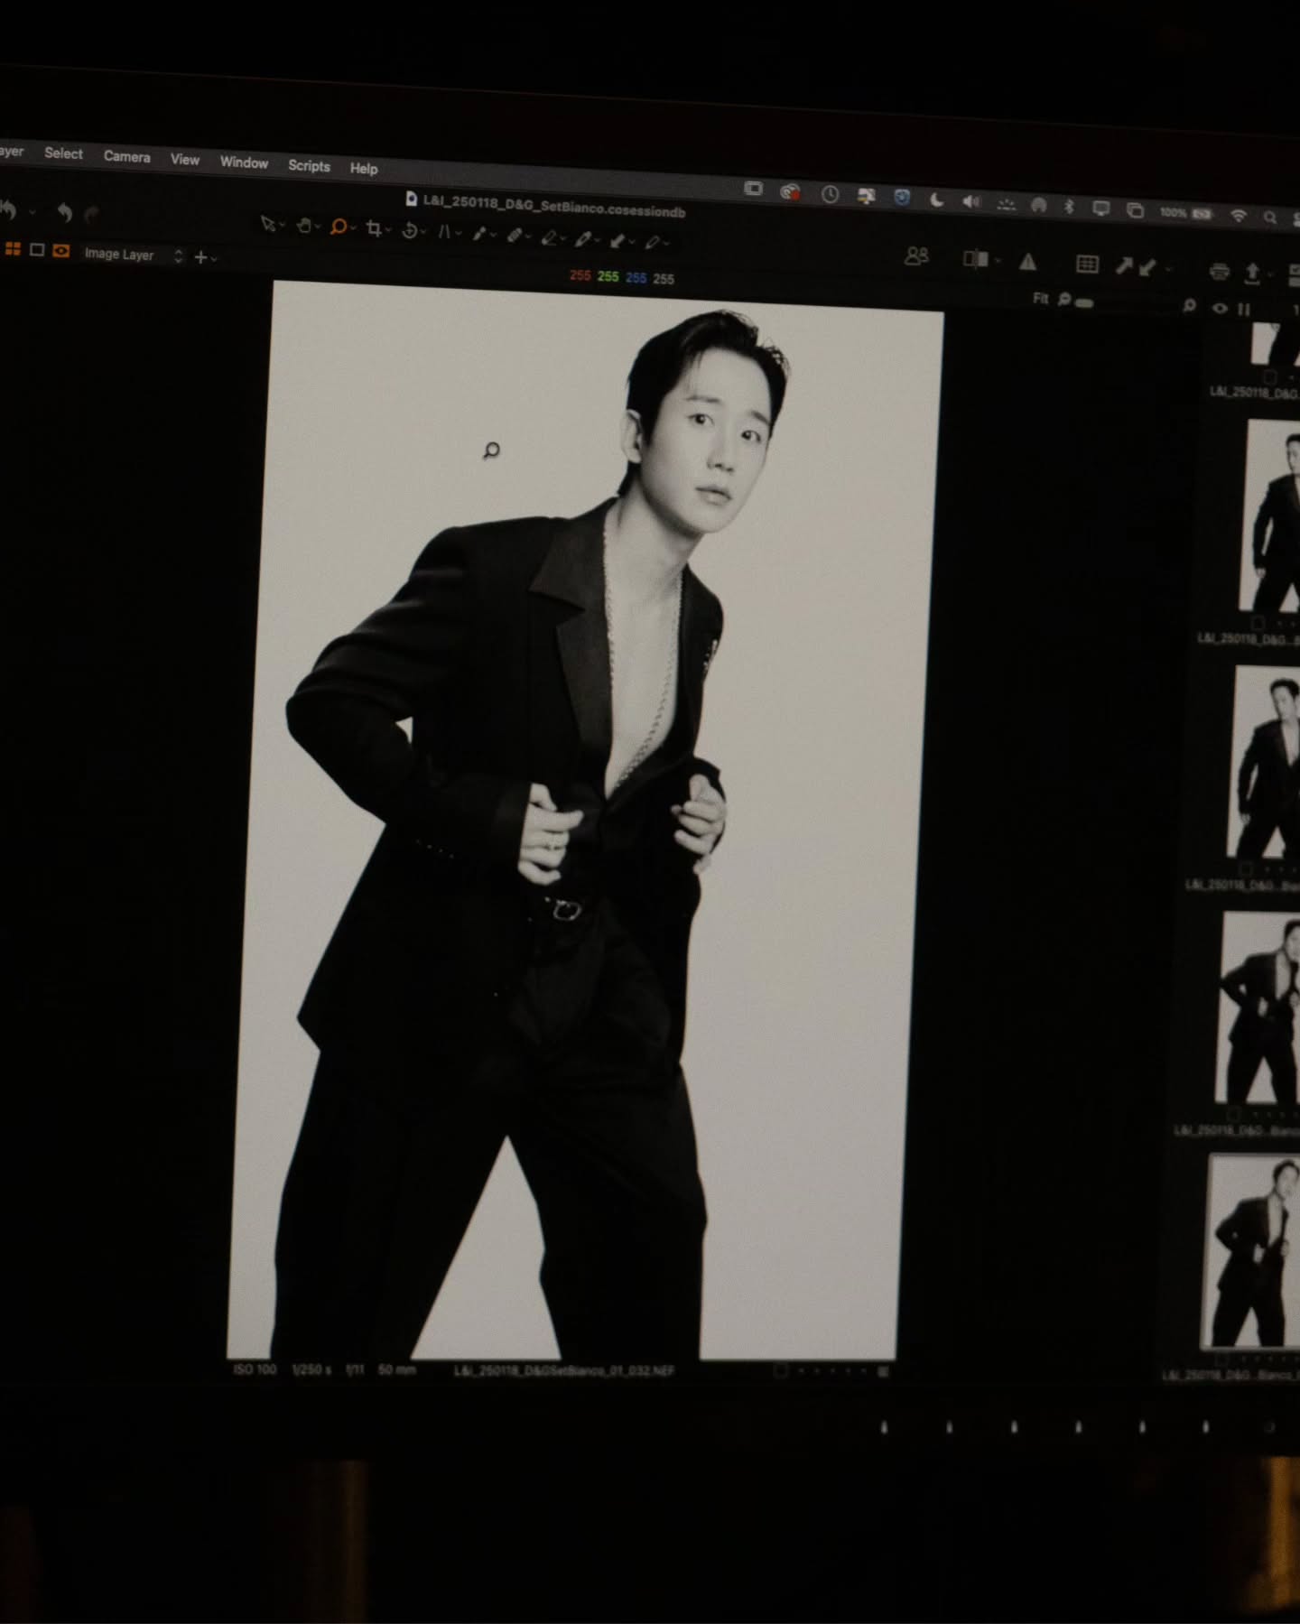Expand the before/after comparison dropdown arrow

click(x=998, y=261)
